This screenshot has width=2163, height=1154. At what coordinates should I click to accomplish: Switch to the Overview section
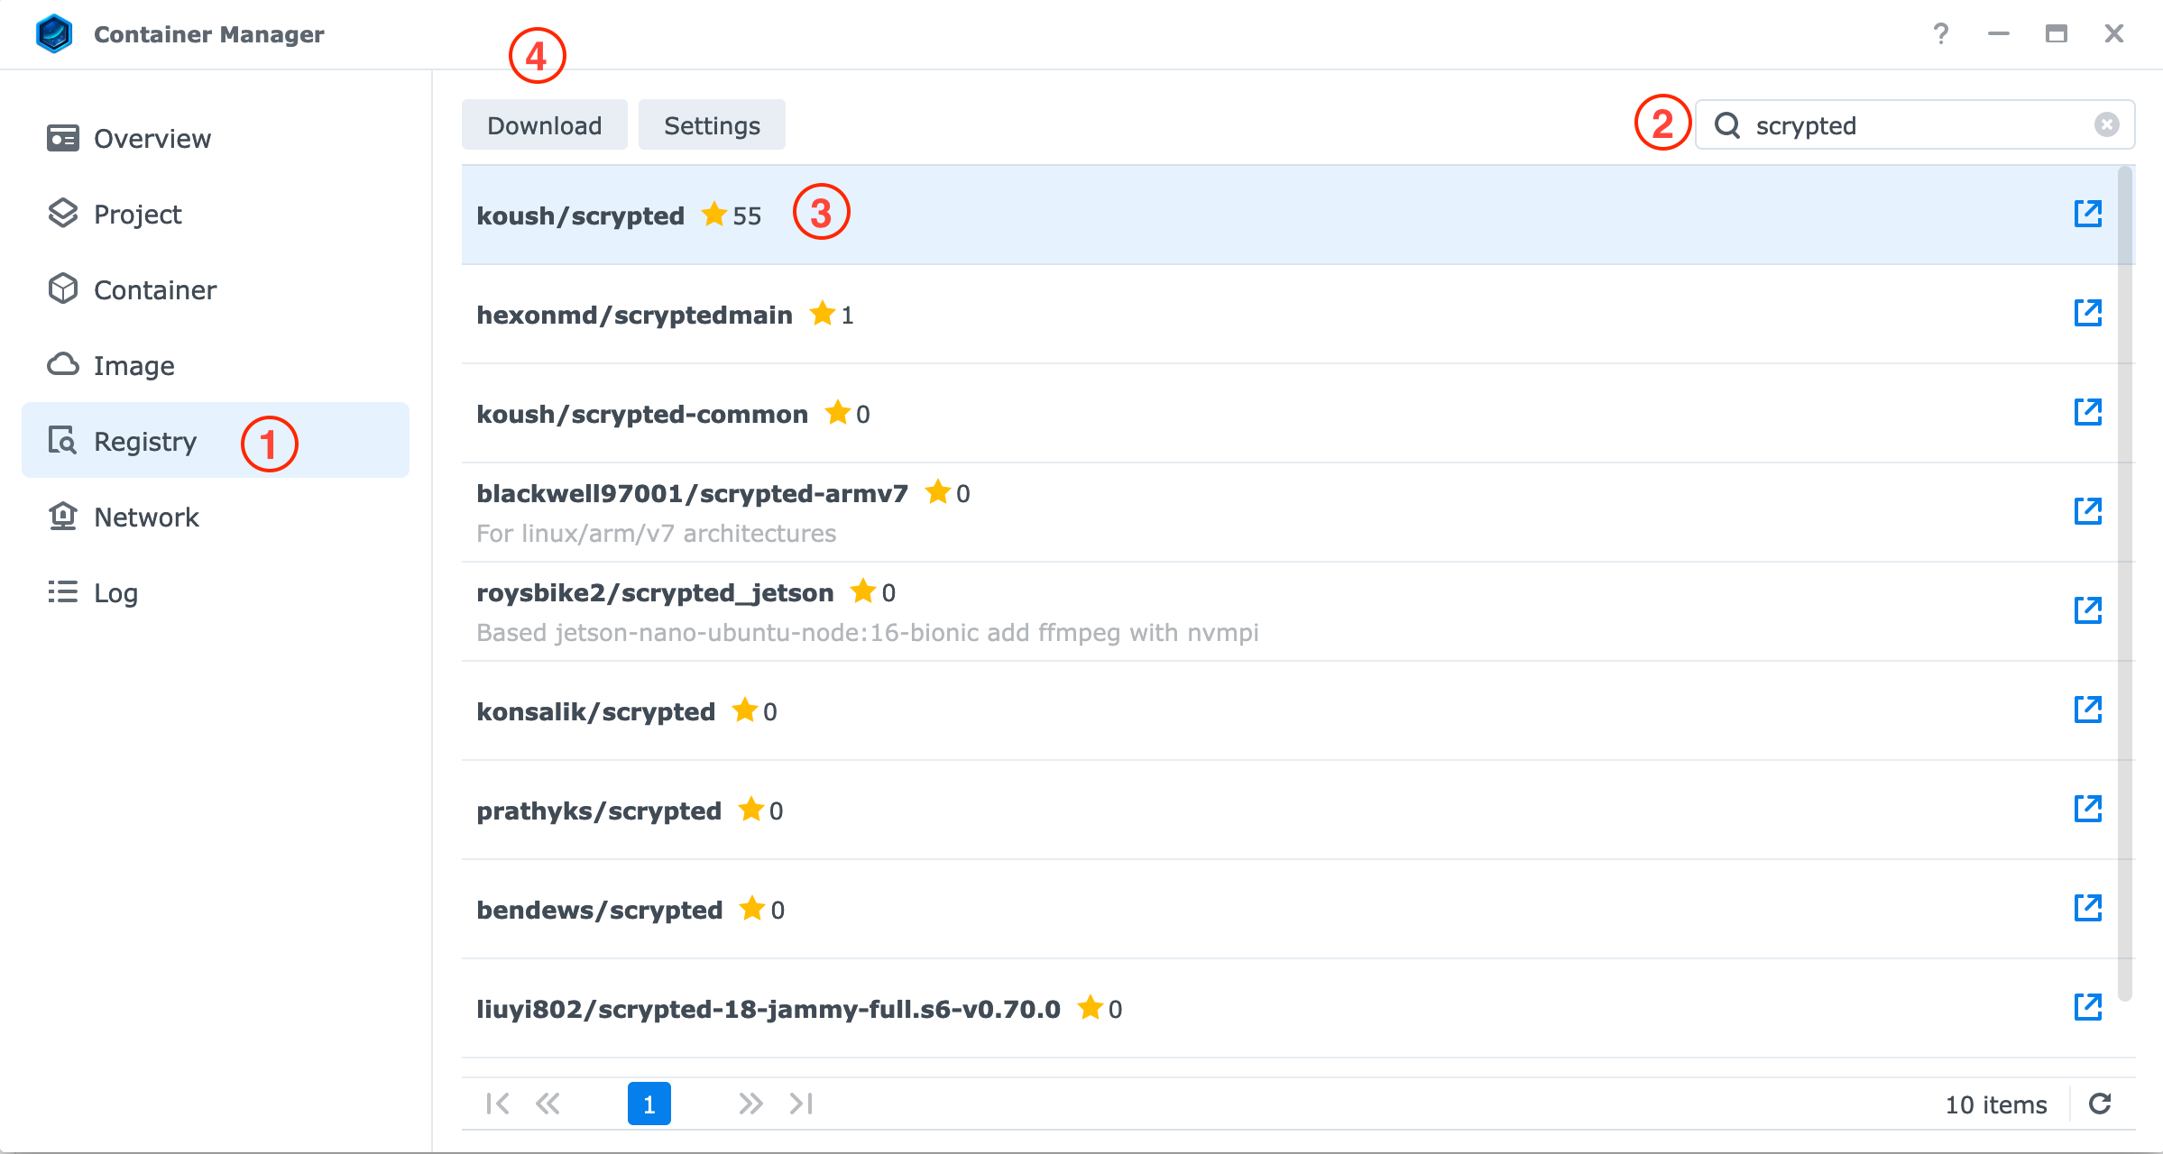152,139
